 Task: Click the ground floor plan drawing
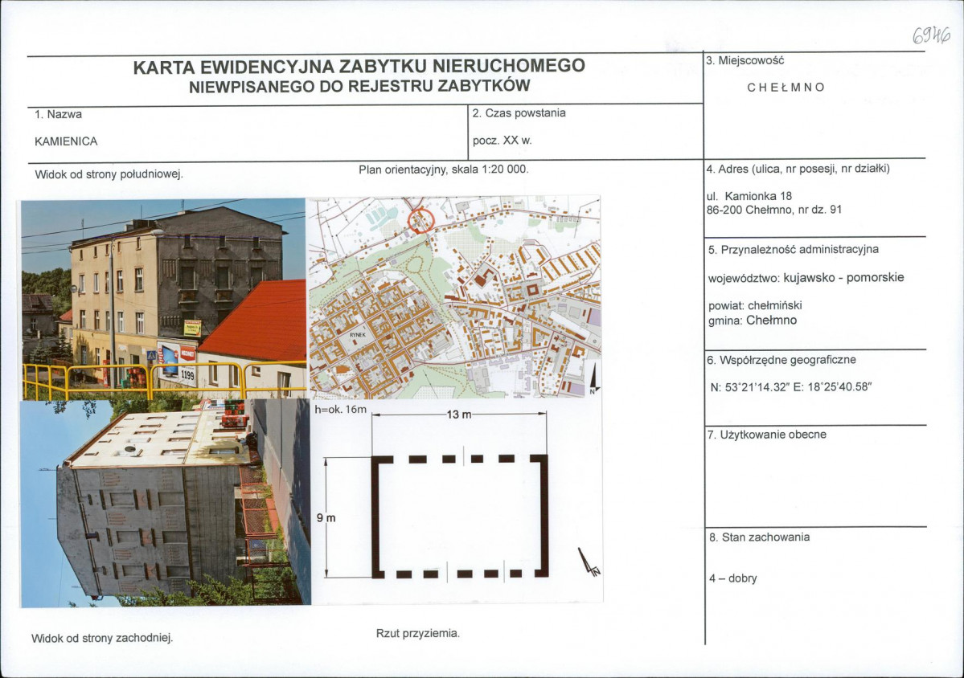tap(461, 516)
